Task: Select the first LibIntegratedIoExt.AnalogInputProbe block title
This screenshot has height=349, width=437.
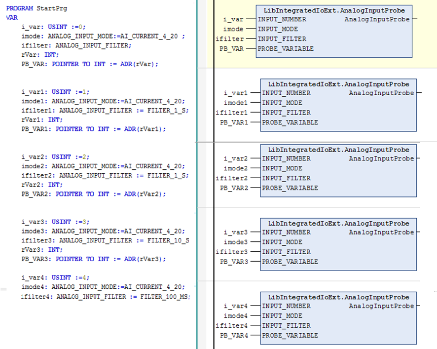Action: click(334, 10)
